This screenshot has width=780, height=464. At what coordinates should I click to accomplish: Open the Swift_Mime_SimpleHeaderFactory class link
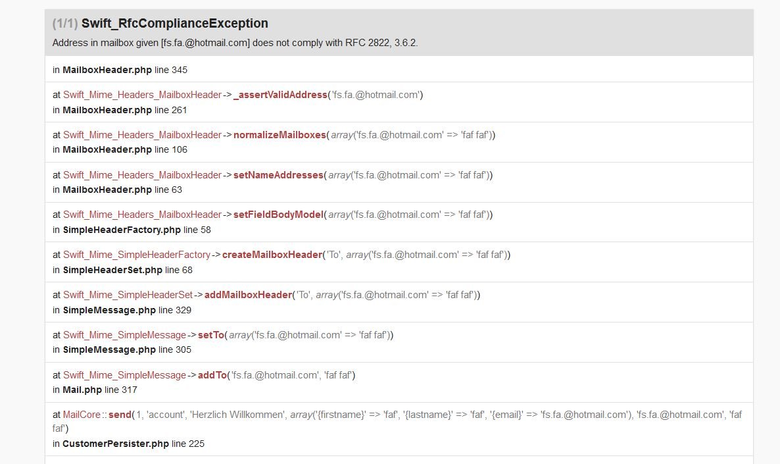tap(137, 255)
